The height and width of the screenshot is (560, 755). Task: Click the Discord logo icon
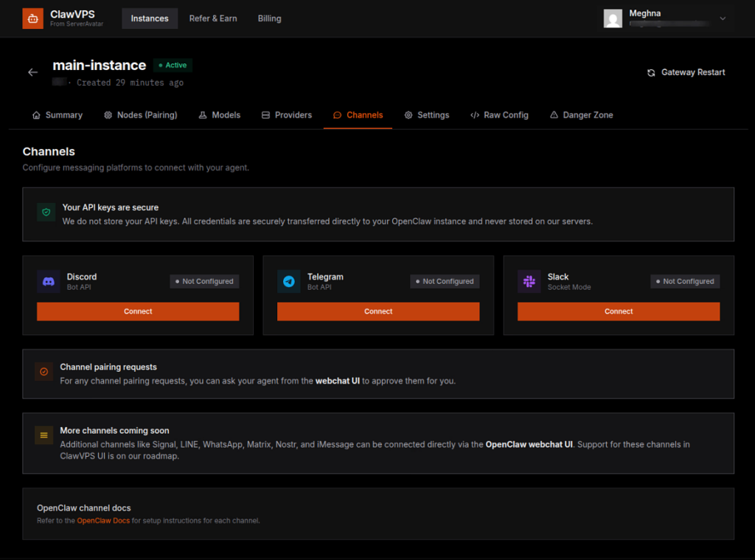click(x=49, y=281)
